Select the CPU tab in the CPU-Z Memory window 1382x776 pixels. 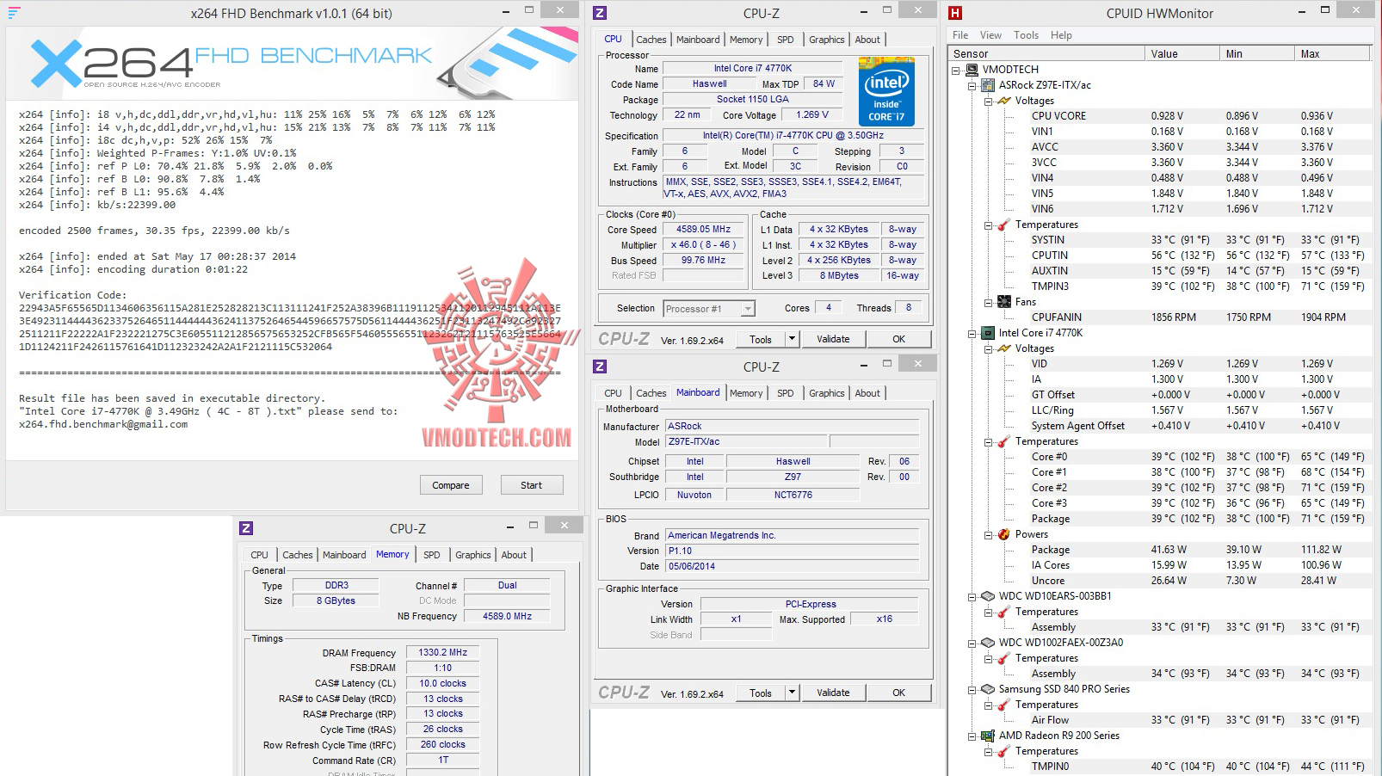260,555
